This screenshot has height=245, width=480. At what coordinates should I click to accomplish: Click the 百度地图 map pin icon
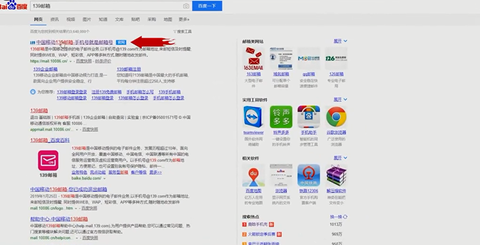(x=253, y=175)
